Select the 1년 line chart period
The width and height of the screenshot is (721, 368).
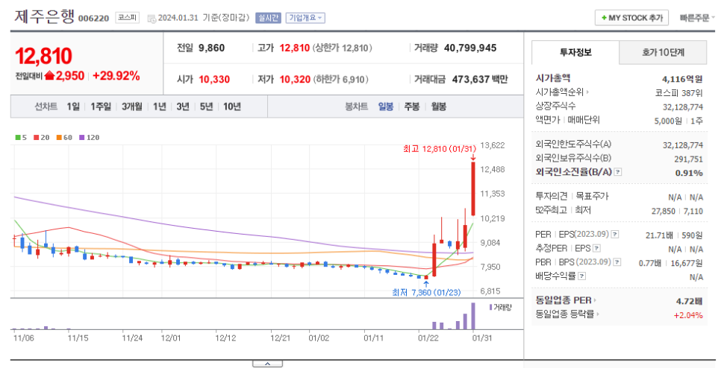coord(160,107)
